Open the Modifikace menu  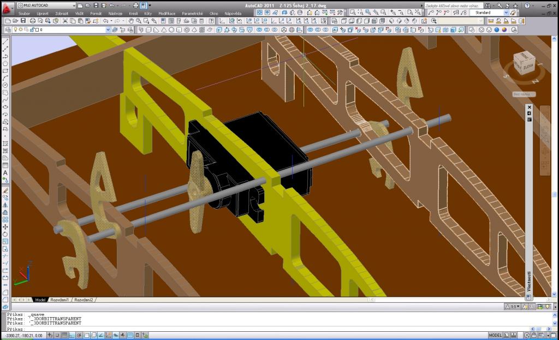click(x=167, y=13)
